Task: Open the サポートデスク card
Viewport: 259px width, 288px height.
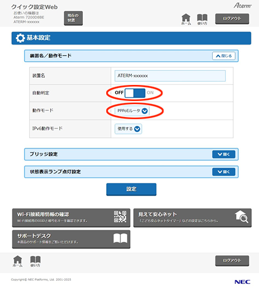Action: 71,239
